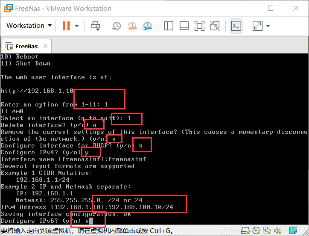
Task: Click the hard disk status icon
Action: click(245, 230)
